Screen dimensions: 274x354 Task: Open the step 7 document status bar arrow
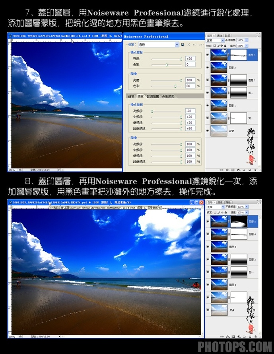point(59,170)
